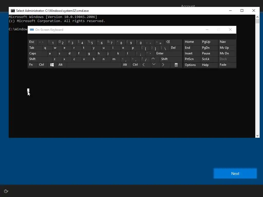Tap the equals and plus key
Screen dimensions: 263x197
[x=159, y=42]
